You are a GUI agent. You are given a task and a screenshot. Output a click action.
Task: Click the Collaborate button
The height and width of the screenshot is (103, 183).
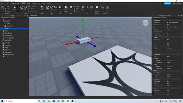coord(168,3)
